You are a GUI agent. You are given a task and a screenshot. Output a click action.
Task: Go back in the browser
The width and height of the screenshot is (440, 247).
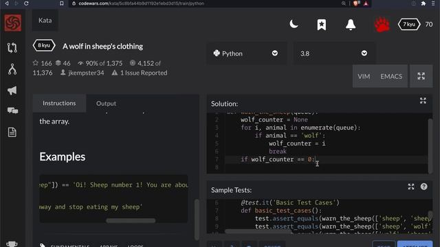click(7, 3)
